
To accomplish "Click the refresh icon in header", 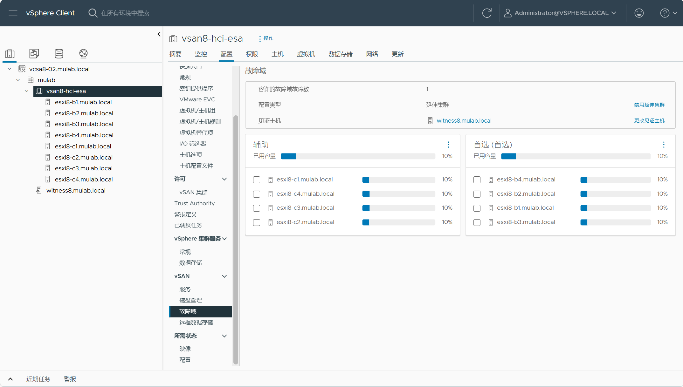I will click(x=487, y=13).
